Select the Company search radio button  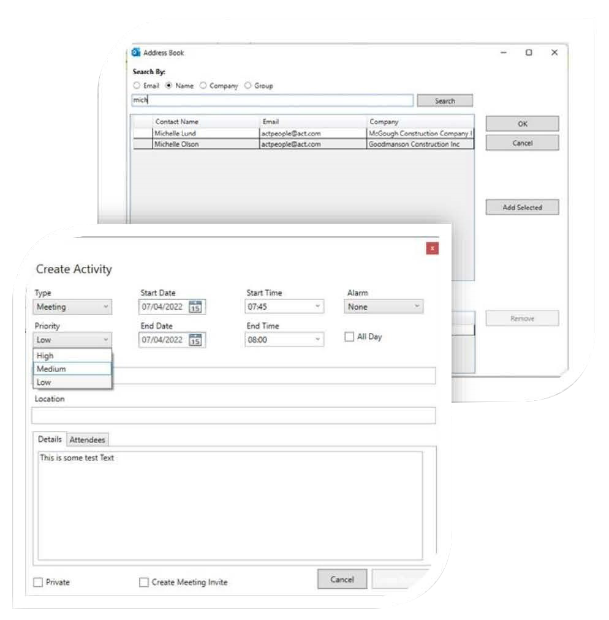203,86
